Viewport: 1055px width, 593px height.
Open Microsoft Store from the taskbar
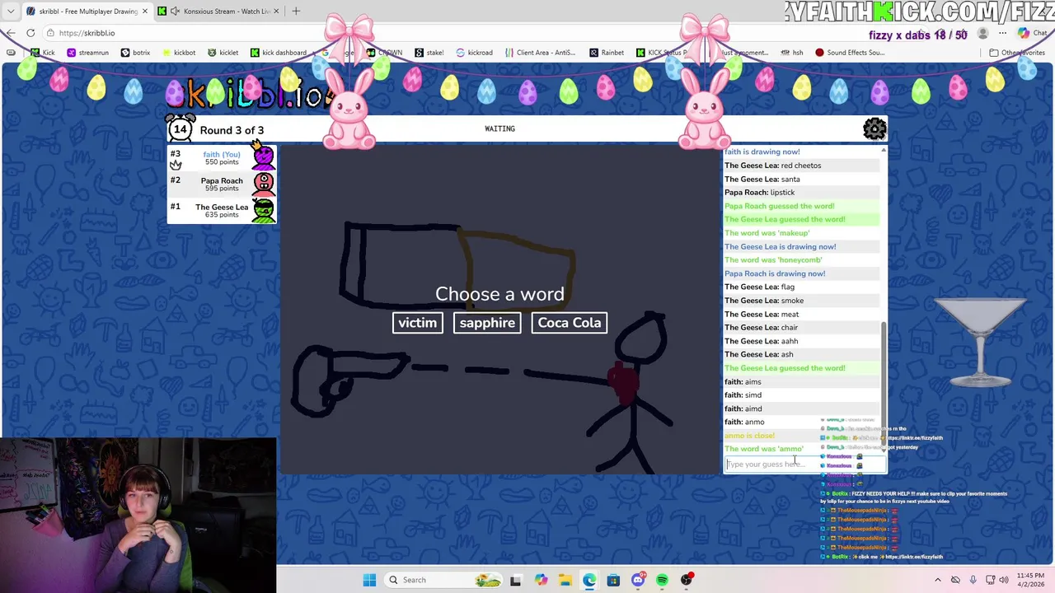(613, 580)
